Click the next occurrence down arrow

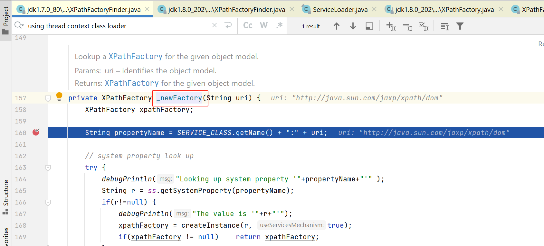pos(353,26)
